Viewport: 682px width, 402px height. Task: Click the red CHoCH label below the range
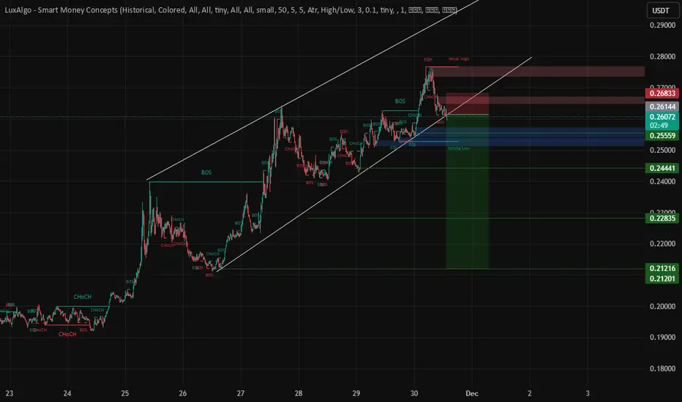pos(67,334)
